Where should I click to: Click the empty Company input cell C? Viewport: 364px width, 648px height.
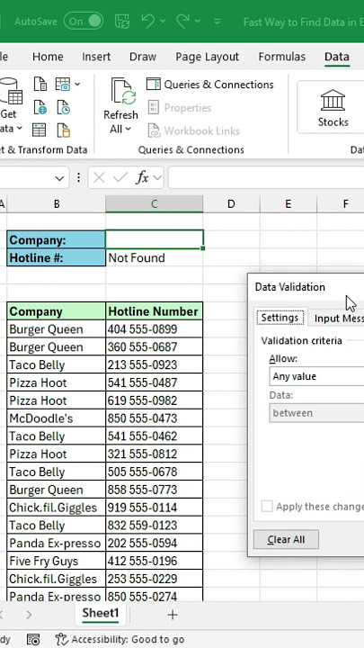[x=155, y=239]
